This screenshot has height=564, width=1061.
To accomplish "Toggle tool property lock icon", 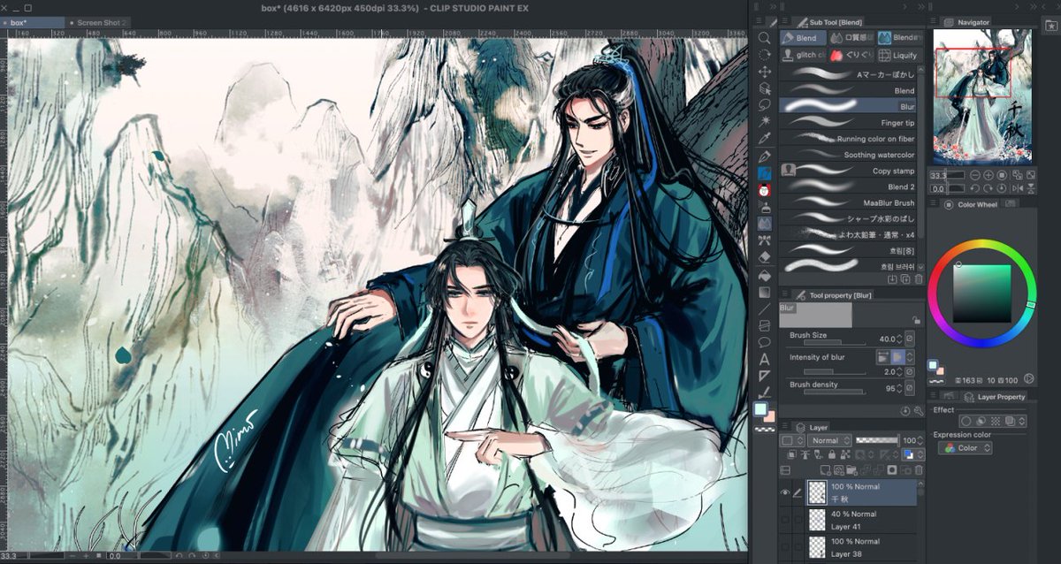I will tap(917, 320).
